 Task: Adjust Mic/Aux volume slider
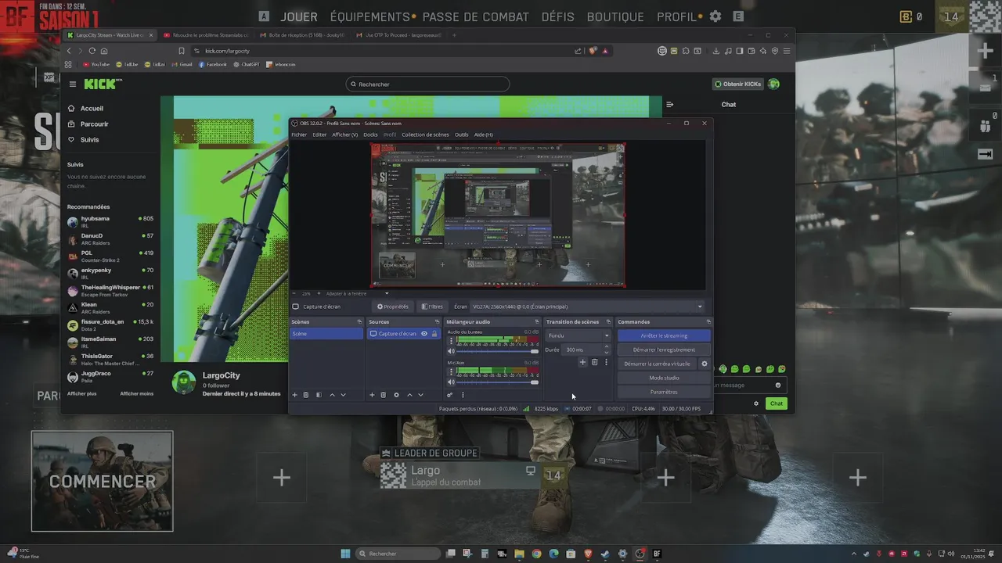[x=496, y=382]
